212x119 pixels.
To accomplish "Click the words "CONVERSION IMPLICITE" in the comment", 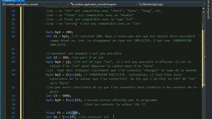I will point(182,41).
